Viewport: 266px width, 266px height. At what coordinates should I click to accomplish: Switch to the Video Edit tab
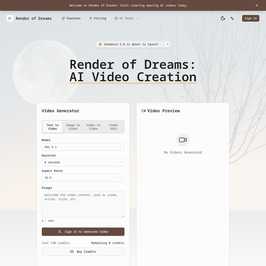pyautogui.click(x=114, y=127)
